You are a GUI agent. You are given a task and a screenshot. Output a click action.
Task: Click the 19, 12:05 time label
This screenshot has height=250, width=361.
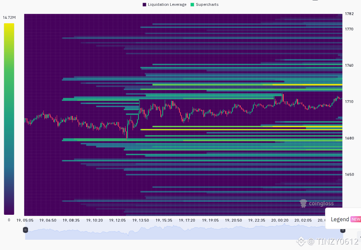117,220
